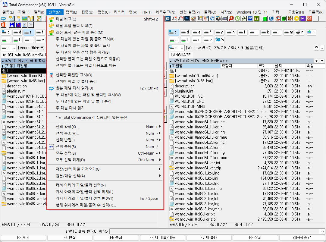This screenshot has height=242, width=326.
Task: Expand 선택 확장(X)... submenu arrow
Action: [x=160, y=127]
